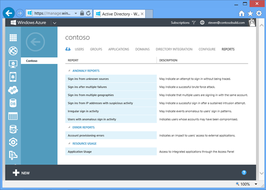
Task: Open browser Tools gear icon
Action: click(259, 13)
